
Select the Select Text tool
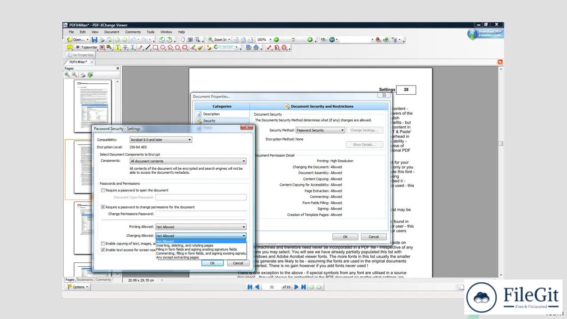click(x=197, y=39)
